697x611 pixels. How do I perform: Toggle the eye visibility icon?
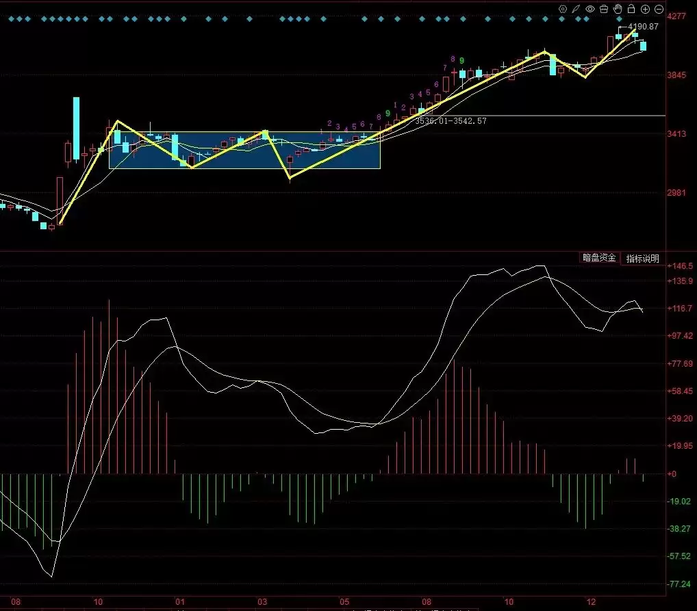[x=589, y=9]
